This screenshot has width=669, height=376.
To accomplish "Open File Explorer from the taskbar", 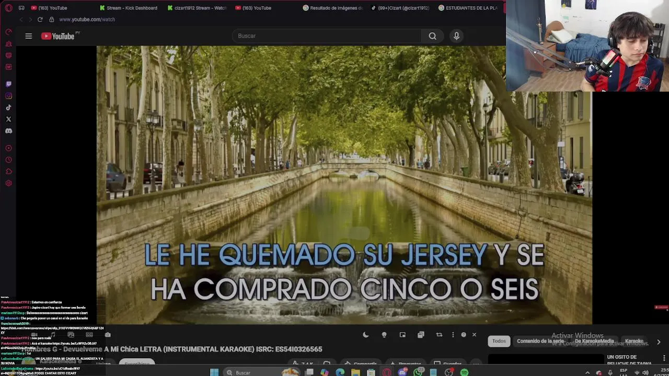I will (355, 372).
